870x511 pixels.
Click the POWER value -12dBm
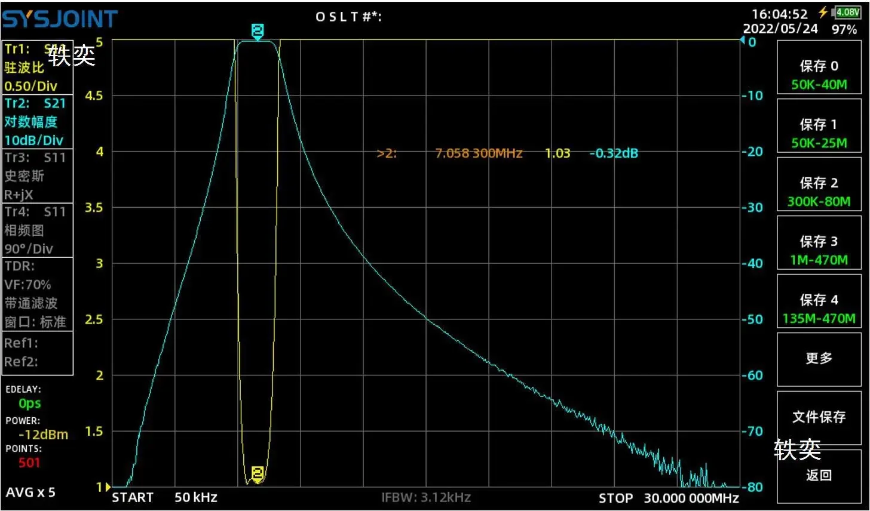click(x=43, y=435)
